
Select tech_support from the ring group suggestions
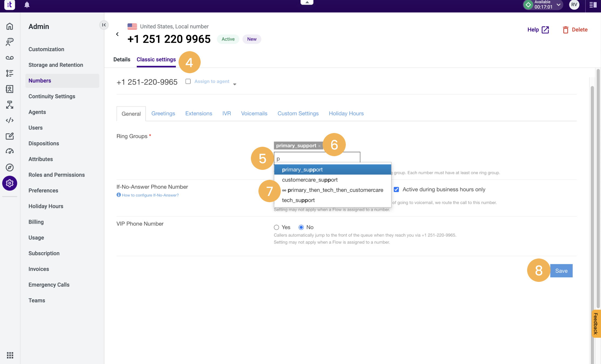298,200
